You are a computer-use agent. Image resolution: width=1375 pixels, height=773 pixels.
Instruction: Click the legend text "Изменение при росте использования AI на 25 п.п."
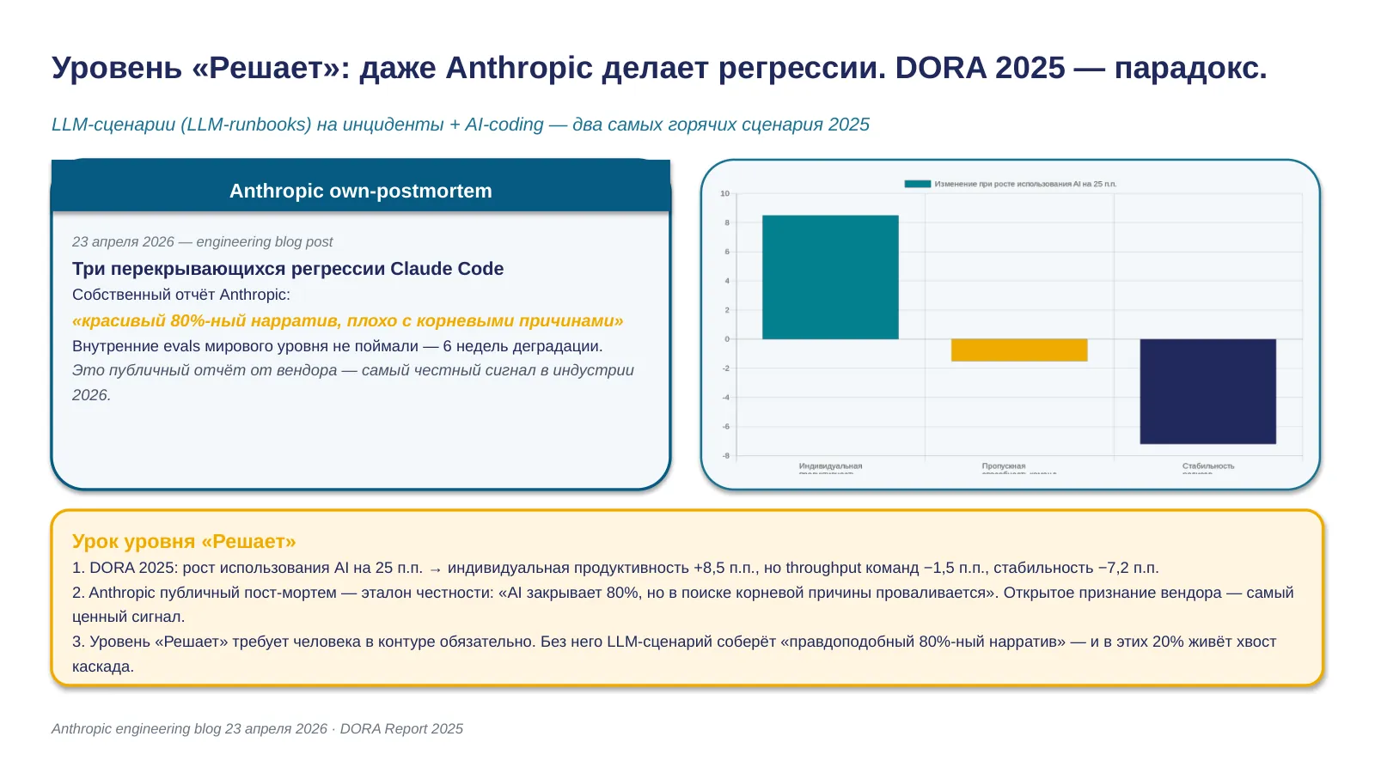[1025, 184]
